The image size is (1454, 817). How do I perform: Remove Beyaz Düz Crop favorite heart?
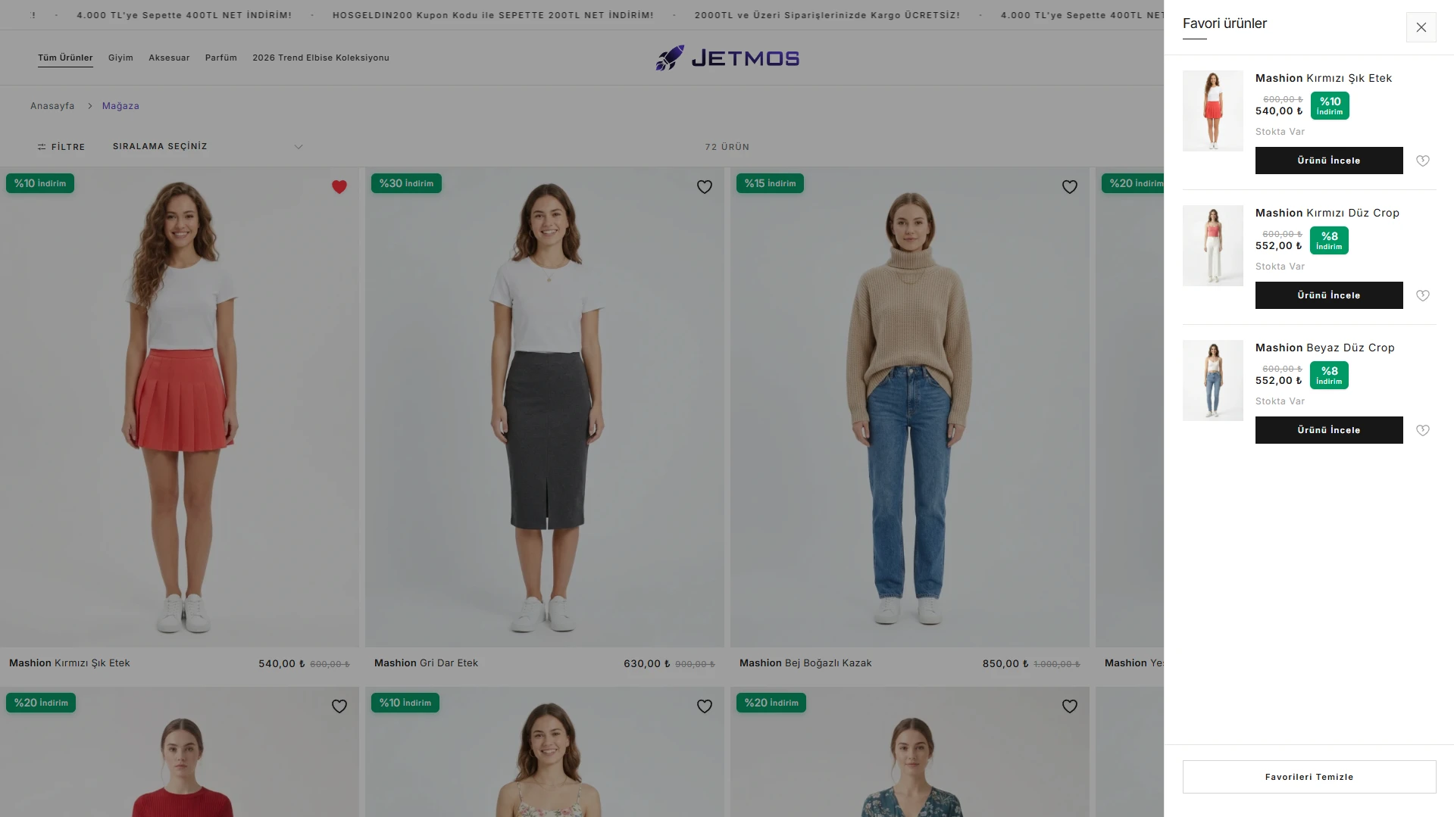click(x=1422, y=430)
